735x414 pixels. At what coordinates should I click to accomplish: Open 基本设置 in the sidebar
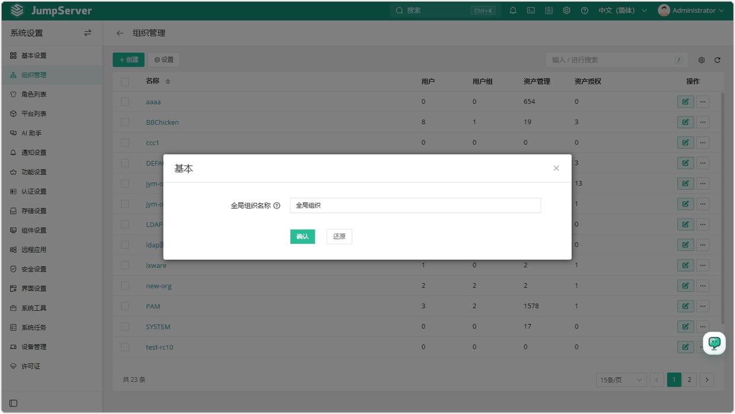51,56
